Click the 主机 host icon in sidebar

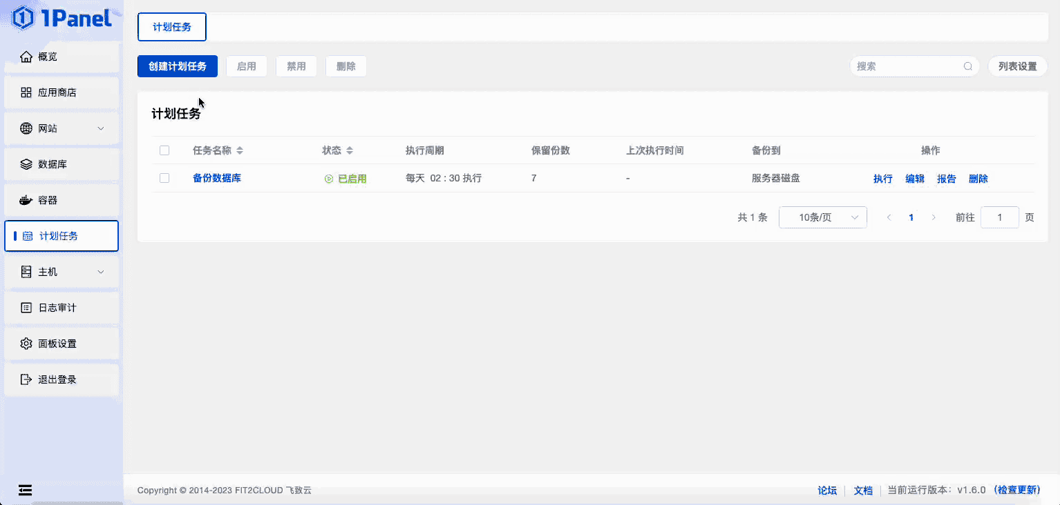[x=26, y=271]
